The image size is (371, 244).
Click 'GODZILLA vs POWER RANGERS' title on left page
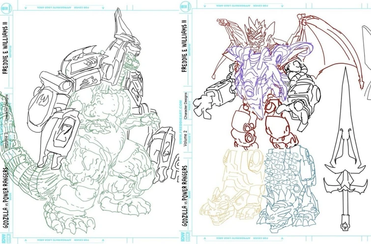coord(5,198)
